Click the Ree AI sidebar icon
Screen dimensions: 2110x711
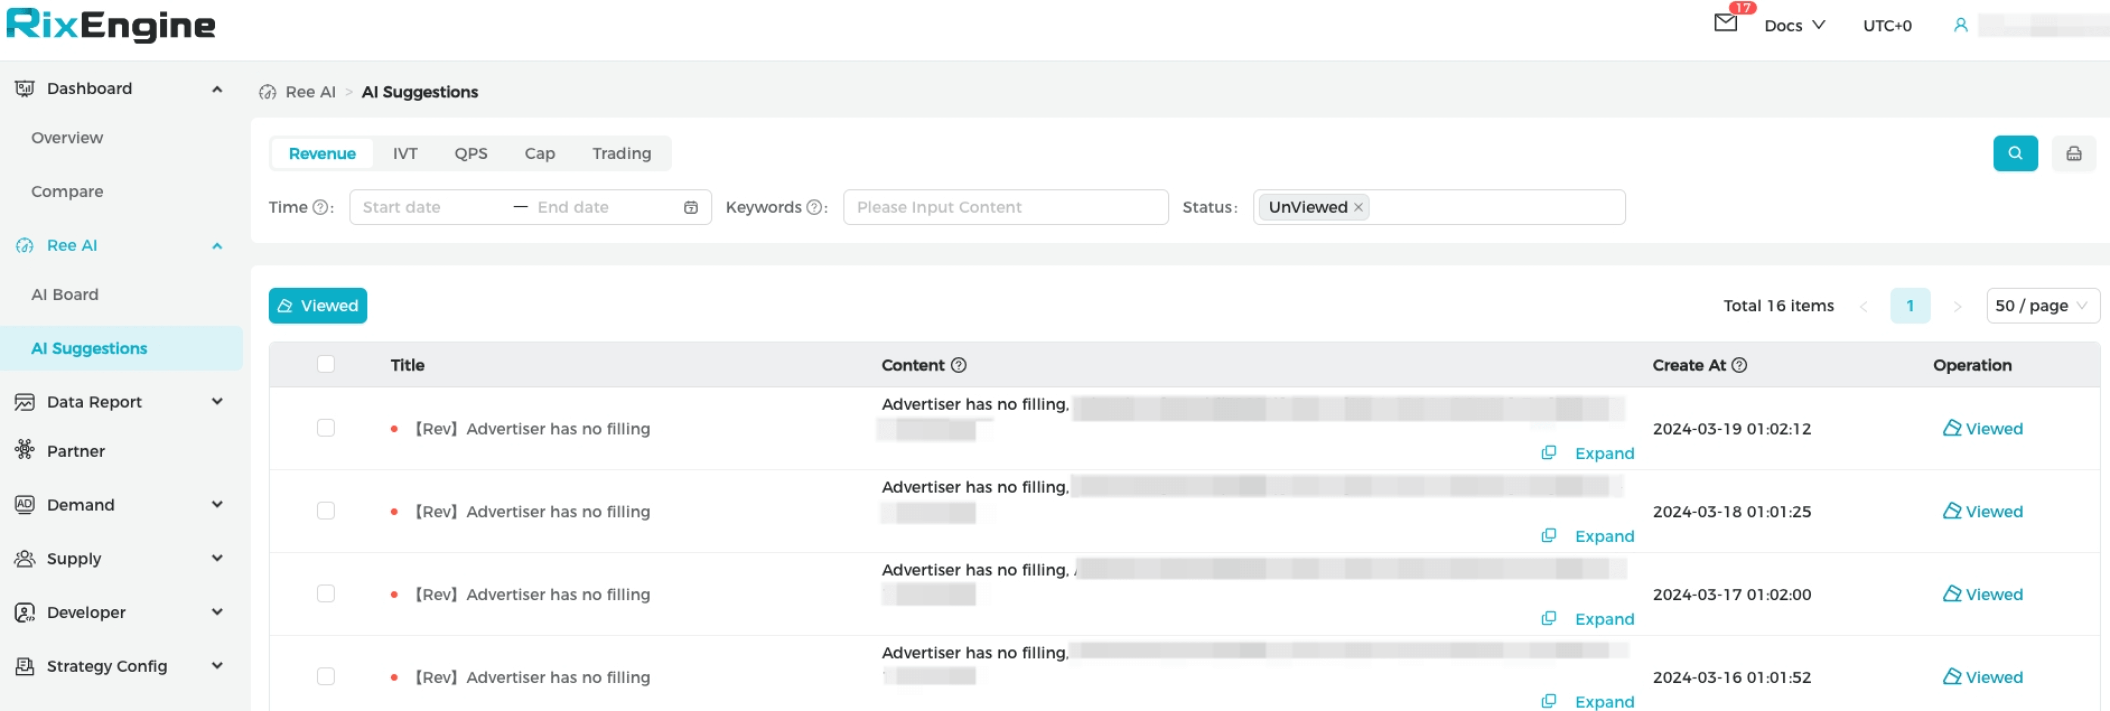point(25,246)
